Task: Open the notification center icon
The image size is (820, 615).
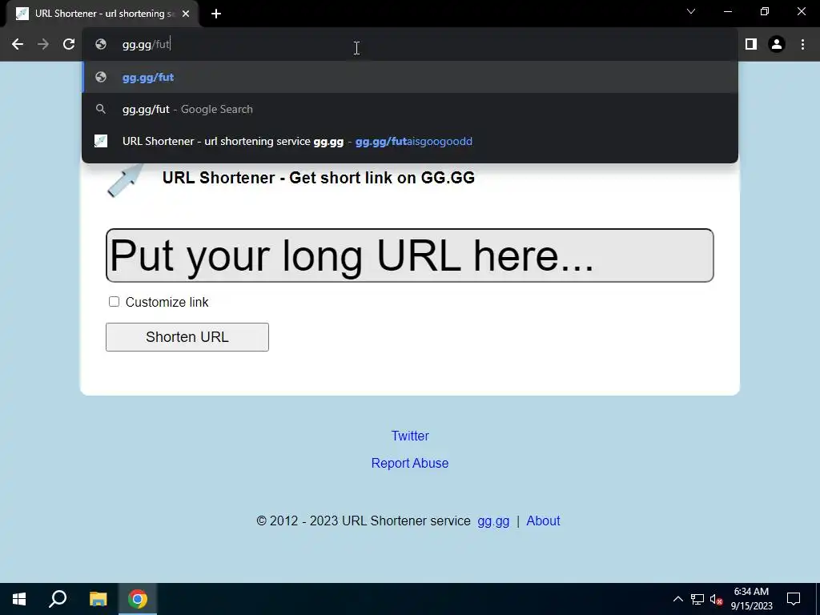Action: tap(794, 599)
